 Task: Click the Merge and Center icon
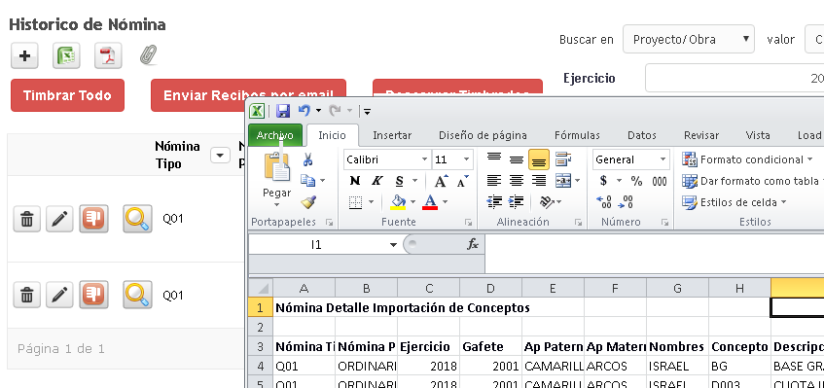coord(563,181)
